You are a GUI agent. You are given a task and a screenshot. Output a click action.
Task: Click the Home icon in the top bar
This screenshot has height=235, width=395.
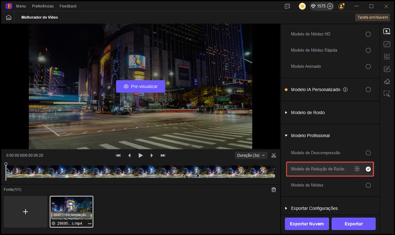click(8, 18)
